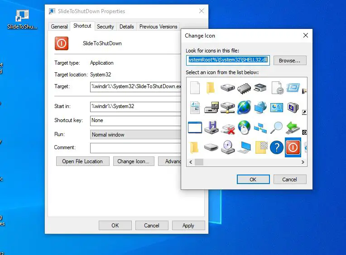Click Cancel in SlideToShutDown Properties
Screen dimensions: 346x255
click(x=152, y=226)
